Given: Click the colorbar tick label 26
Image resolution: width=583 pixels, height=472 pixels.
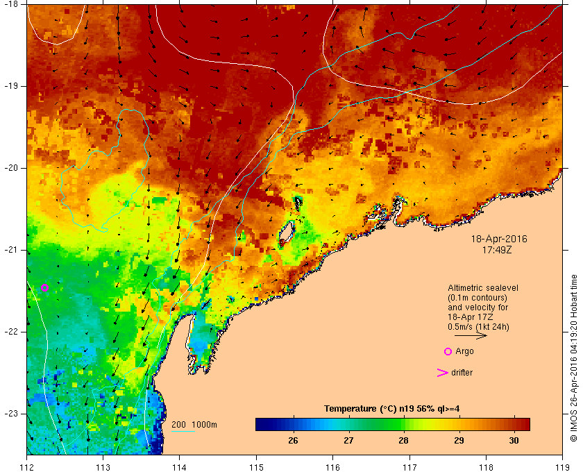Looking at the screenshot, I should (x=293, y=440).
